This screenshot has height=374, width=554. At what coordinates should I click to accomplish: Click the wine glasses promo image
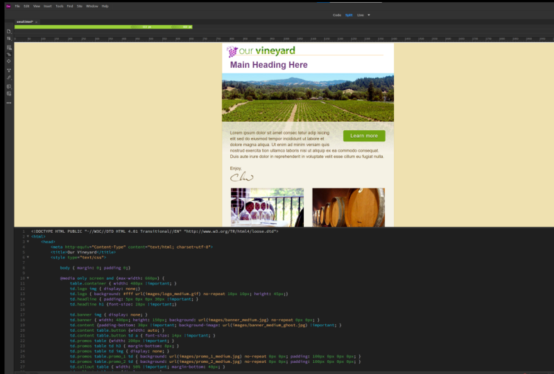267,208
